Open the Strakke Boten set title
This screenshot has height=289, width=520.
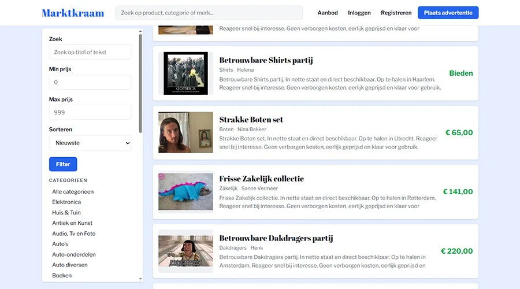coord(251,120)
